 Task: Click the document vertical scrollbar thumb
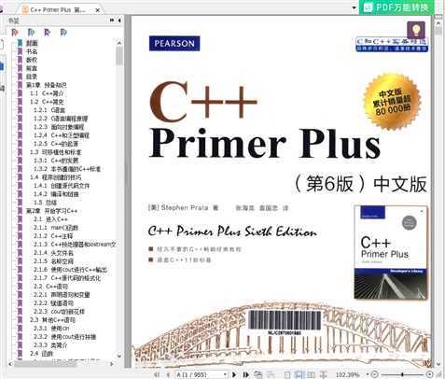pyautogui.click(x=438, y=31)
